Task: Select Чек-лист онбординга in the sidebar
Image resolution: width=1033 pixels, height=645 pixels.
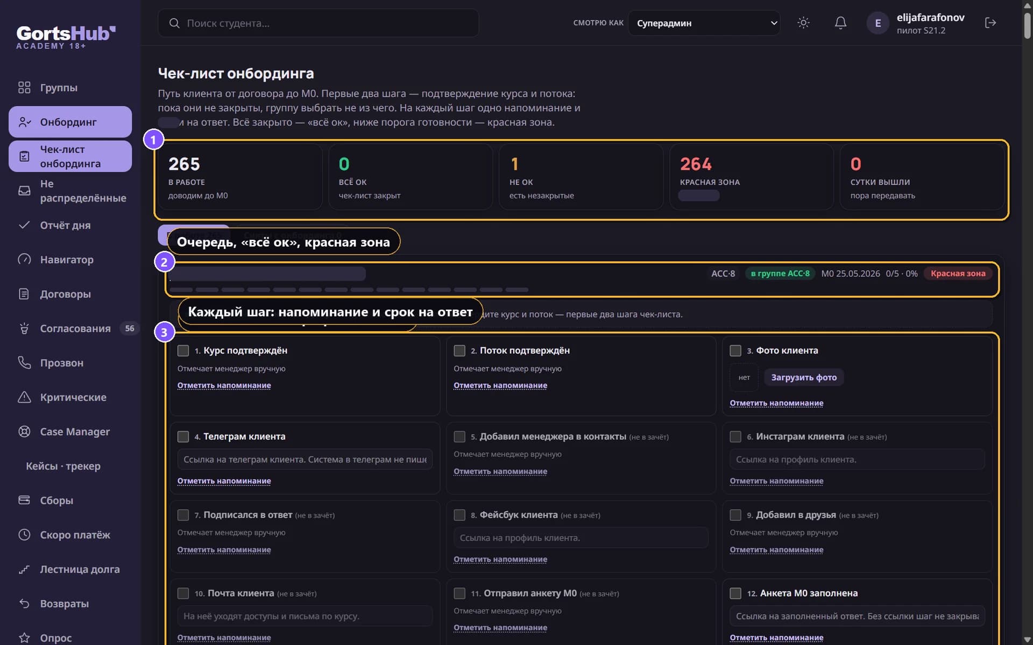Action: (70, 156)
